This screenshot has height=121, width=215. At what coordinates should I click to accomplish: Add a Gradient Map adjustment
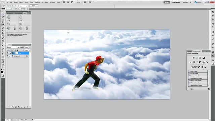pyautogui.click(x=202, y=67)
